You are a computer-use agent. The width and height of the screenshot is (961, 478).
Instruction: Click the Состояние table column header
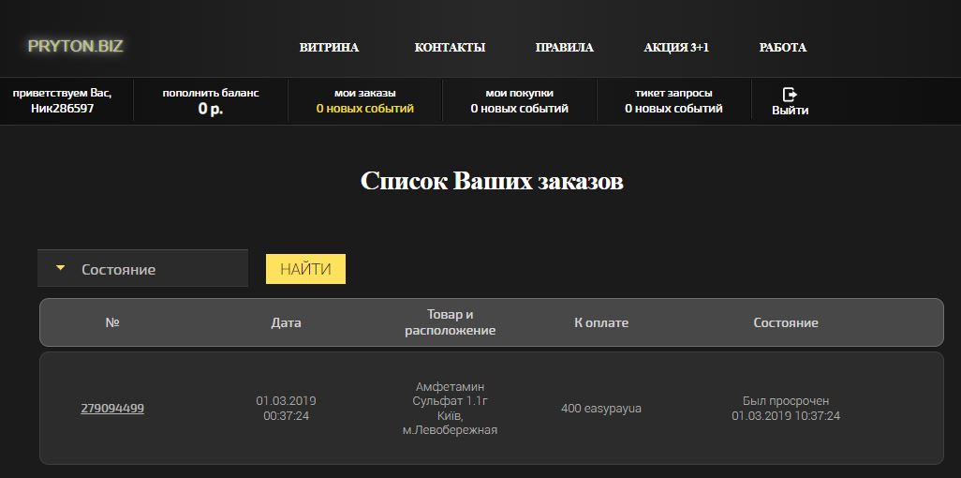786,322
